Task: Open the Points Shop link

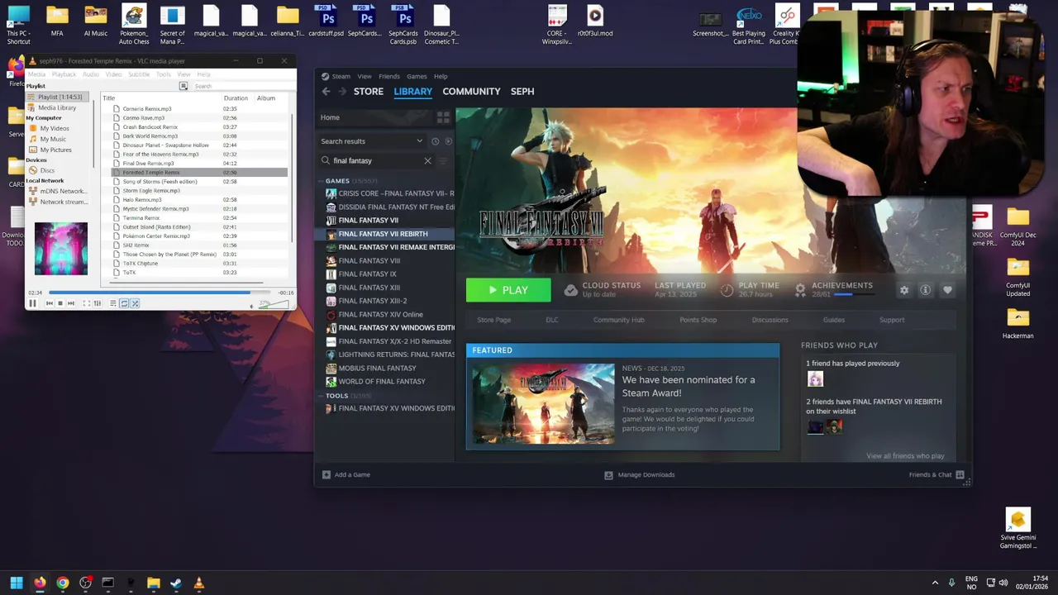Action: coord(698,320)
